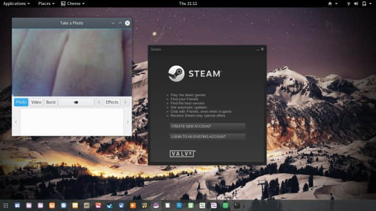Open the terminal icon in the dock
Screen dimensions: 376x211
pos(237,205)
